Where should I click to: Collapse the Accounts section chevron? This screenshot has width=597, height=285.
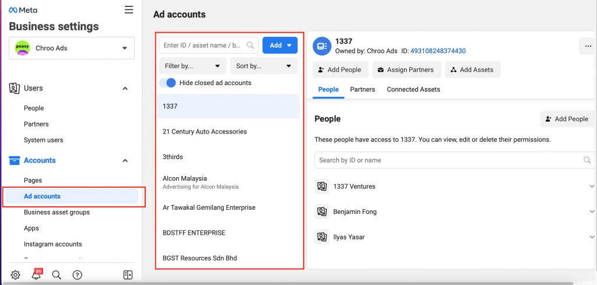(x=125, y=161)
